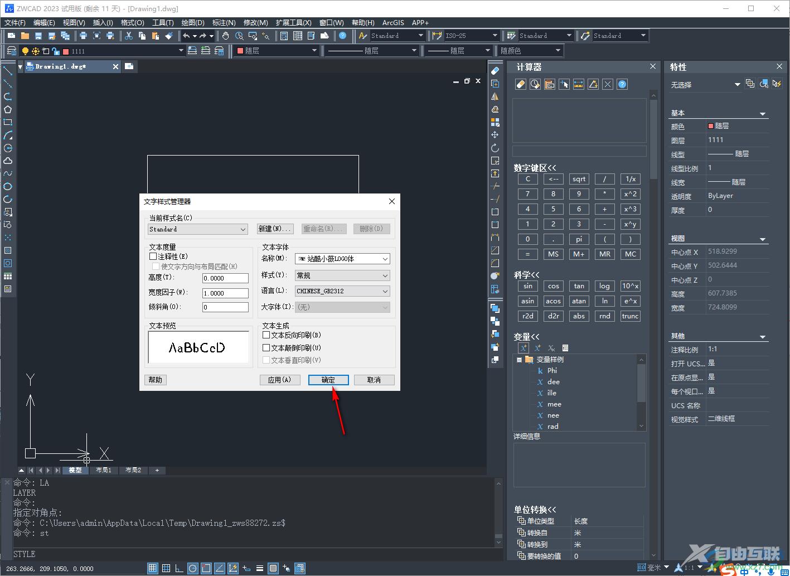Toggle Snap mode in status bar
Viewport: 790px width, 576px height.
point(153,568)
